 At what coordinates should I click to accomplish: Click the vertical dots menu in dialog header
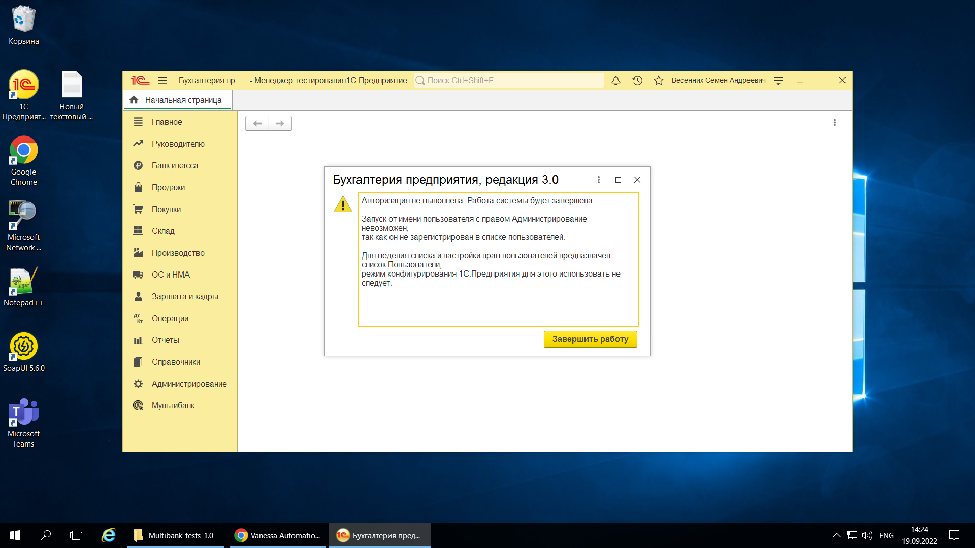tap(599, 179)
